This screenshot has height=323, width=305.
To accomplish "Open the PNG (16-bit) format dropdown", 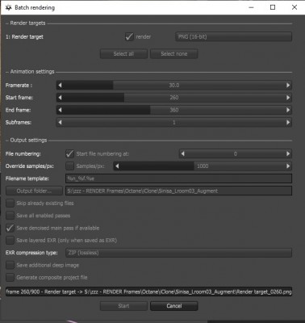I will click(x=233, y=37).
